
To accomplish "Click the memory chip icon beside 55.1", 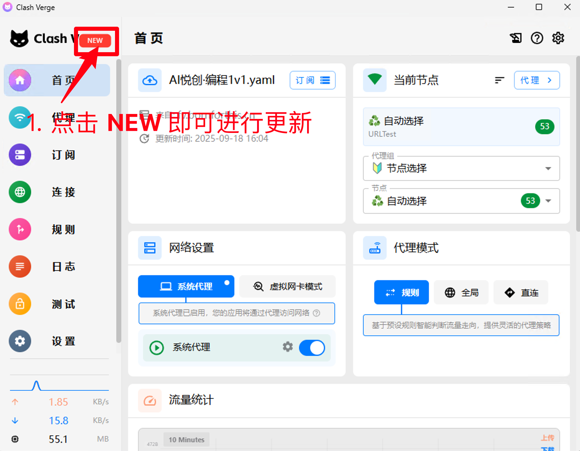I will (15, 439).
